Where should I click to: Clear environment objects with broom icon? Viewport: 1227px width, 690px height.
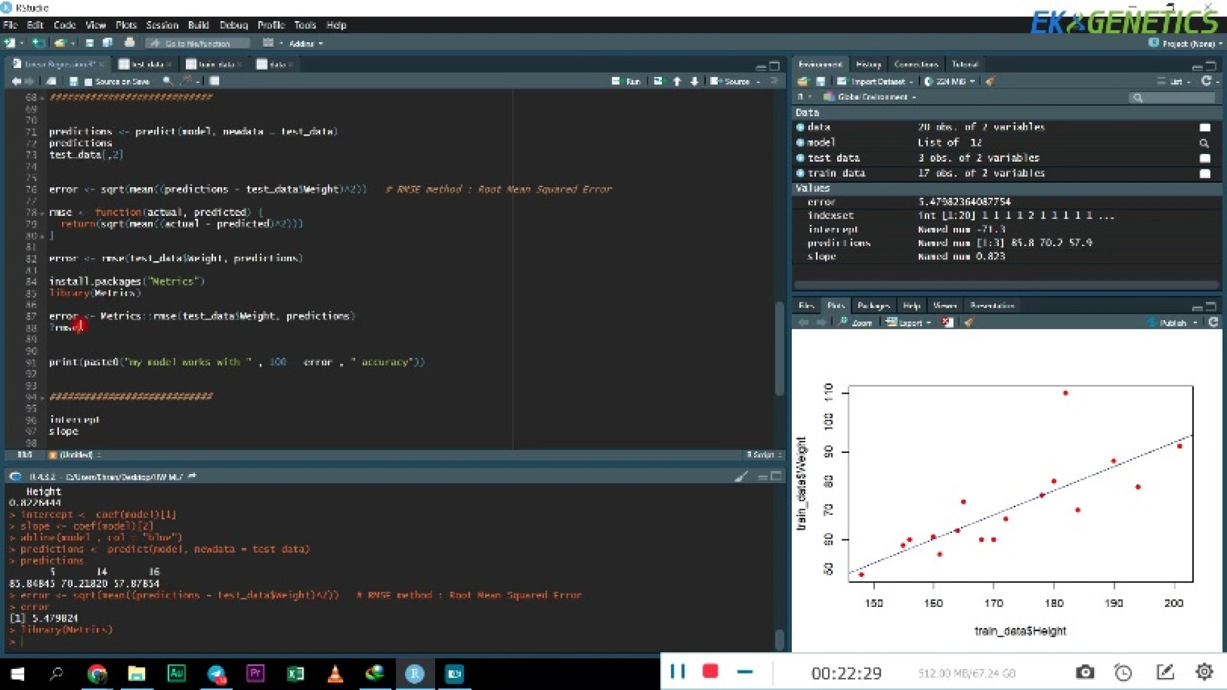990,81
